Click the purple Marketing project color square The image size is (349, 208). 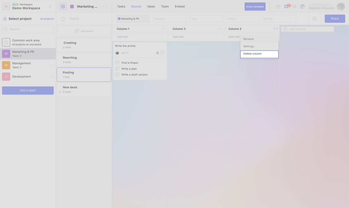click(72, 7)
